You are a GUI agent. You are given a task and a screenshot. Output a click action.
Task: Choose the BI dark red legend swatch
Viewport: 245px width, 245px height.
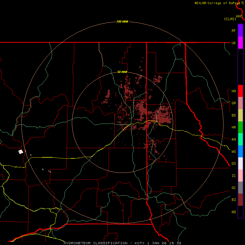[x=240, y=200]
